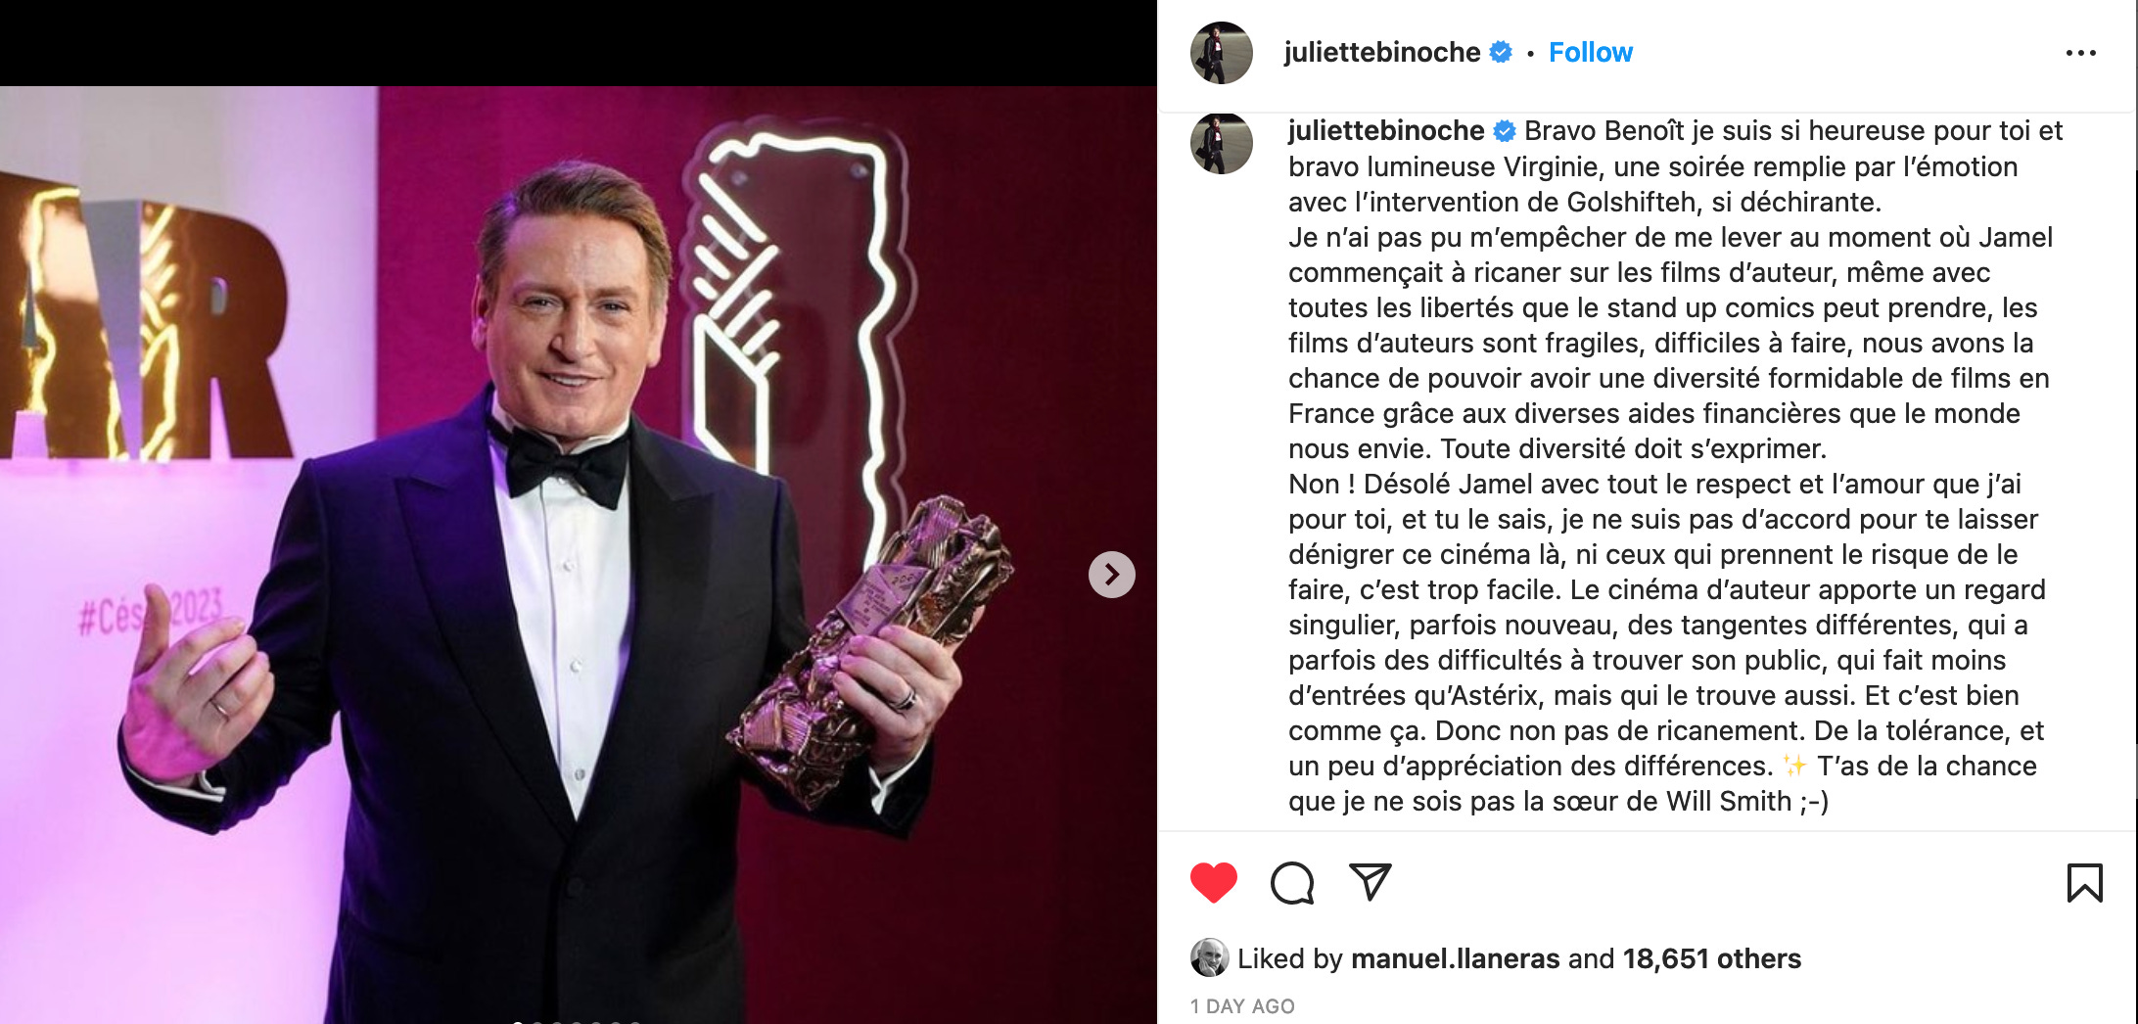Screen dimensions: 2138x1024
Task: Follow juliettebinoche
Action: tap(1590, 53)
